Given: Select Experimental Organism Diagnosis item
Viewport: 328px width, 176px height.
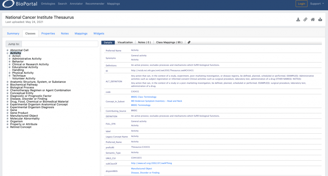Looking at the screenshot, I should (x=32, y=107).
